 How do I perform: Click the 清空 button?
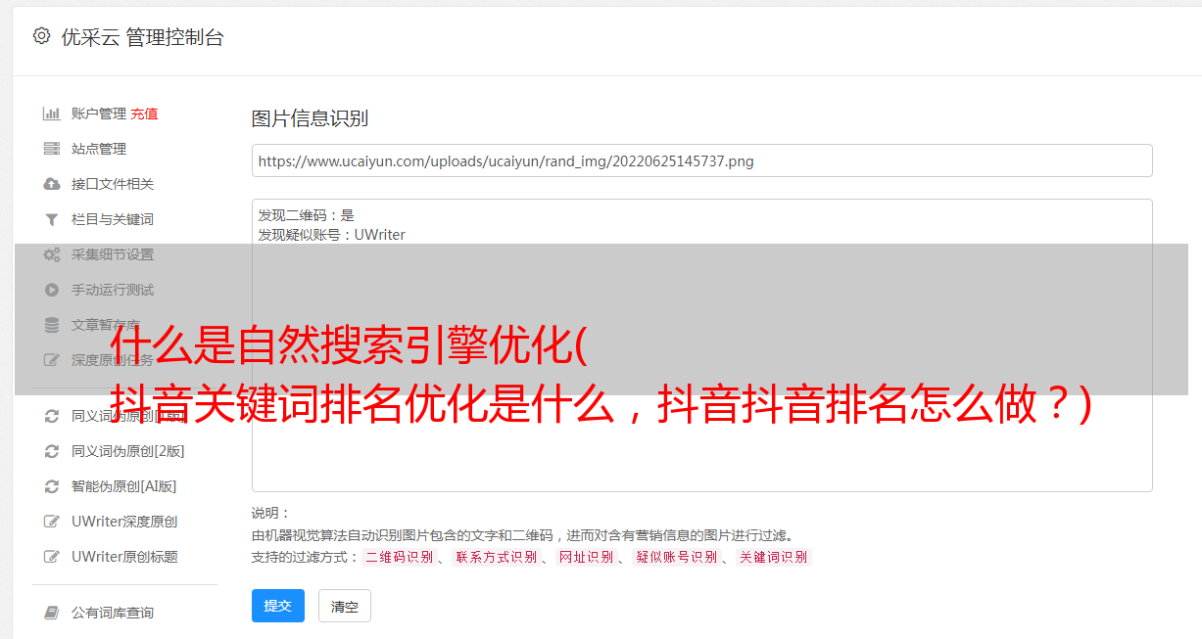(x=345, y=606)
